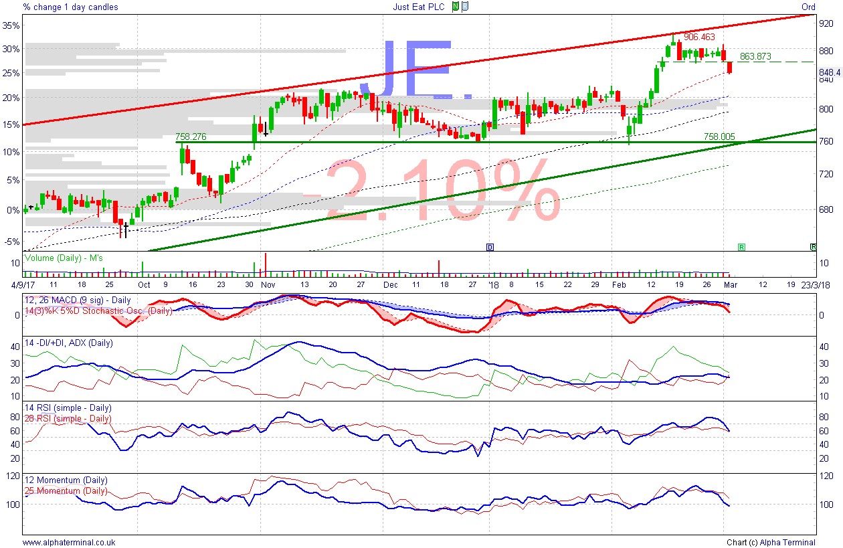Click the Chart (c) Alpha Terminal credit
Screen dimensions: 843x548
click(771, 542)
